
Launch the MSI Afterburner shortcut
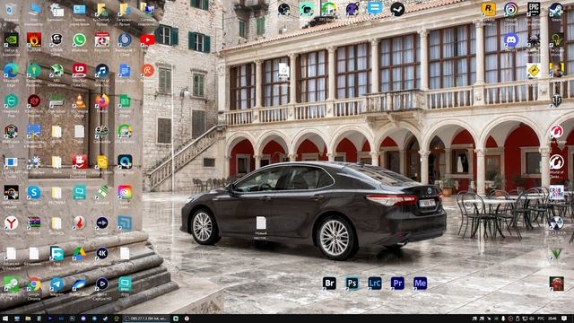(x=57, y=70)
